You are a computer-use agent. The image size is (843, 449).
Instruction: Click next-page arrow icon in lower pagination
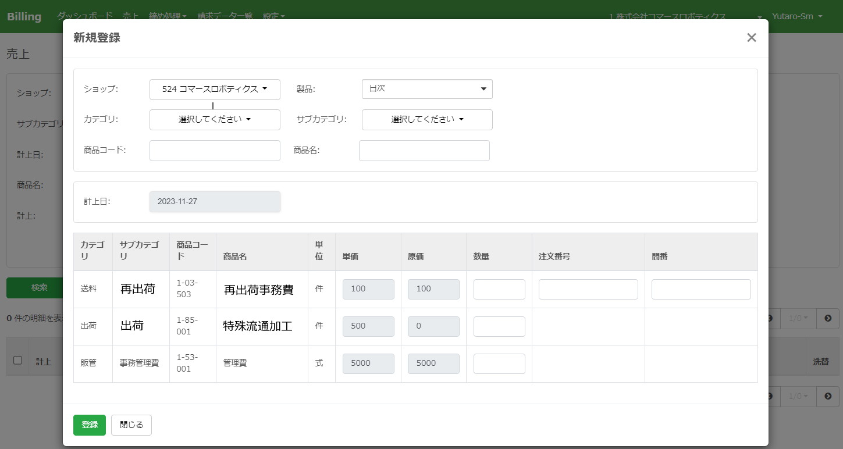827,396
